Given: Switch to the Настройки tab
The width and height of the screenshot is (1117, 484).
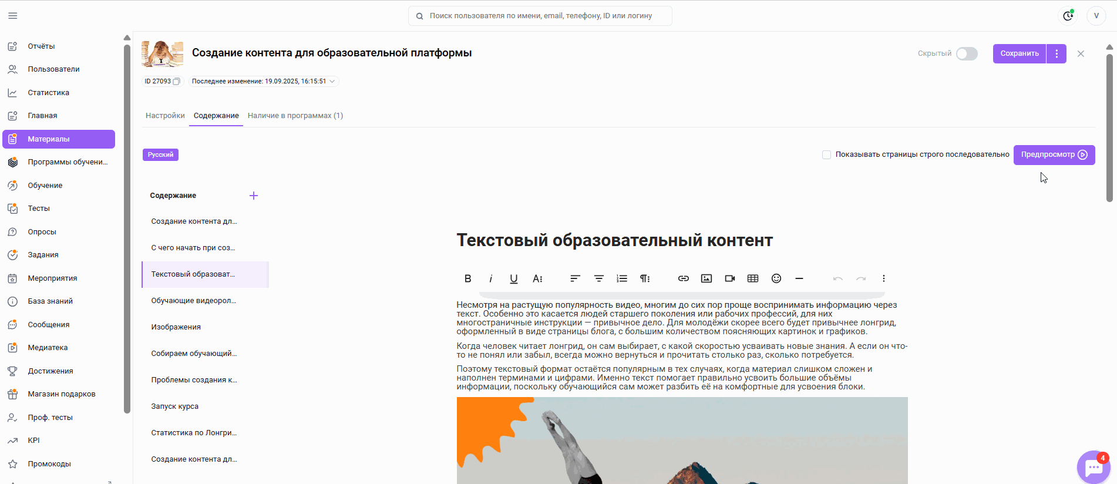Looking at the screenshot, I should click(165, 116).
